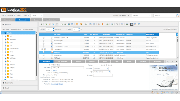Switch to the Administration tab
This screenshot has height=101, width=180.
51,20
